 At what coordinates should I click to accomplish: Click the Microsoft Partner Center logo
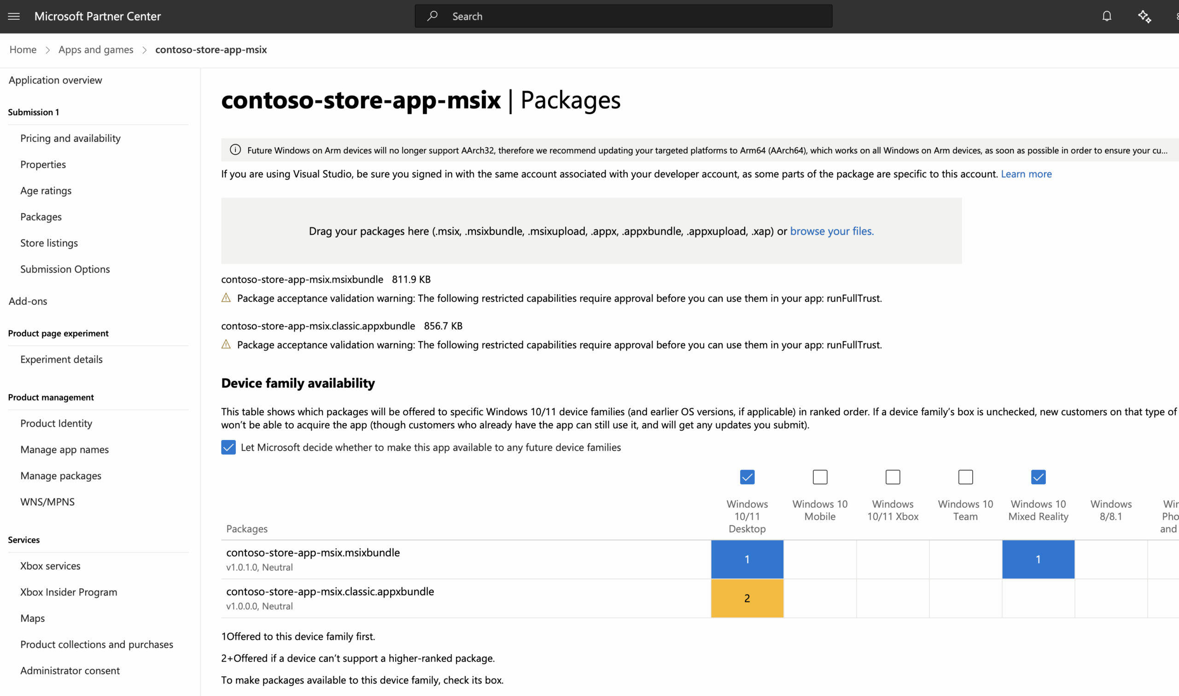pyautogui.click(x=97, y=16)
